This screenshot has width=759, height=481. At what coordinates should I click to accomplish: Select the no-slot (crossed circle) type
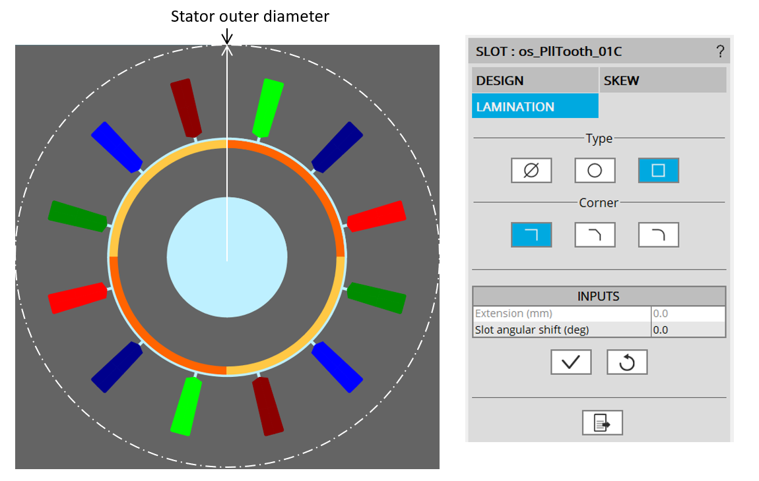tap(531, 171)
